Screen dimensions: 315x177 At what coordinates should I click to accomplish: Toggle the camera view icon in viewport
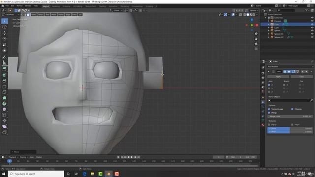pyautogui.click(x=256, y=44)
